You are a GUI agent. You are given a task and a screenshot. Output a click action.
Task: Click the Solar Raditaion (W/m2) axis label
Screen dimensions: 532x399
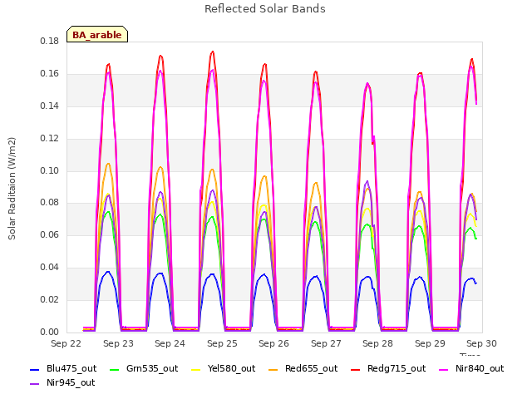click(12, 189)
